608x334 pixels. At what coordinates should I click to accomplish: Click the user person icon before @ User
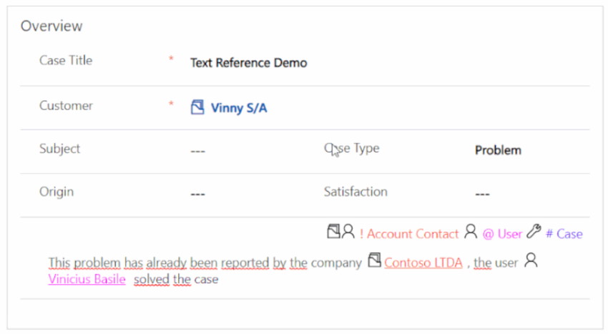tap(471, 232)
